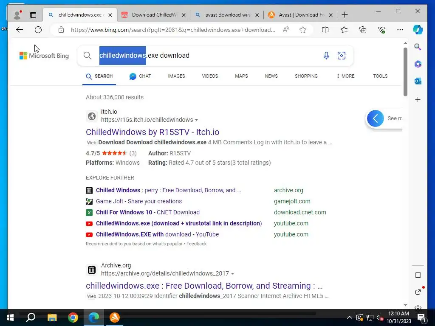This screenshot has height=326, width=435.
Task: Close the chilledwindows.exe search tab
Action: (110, 15)
